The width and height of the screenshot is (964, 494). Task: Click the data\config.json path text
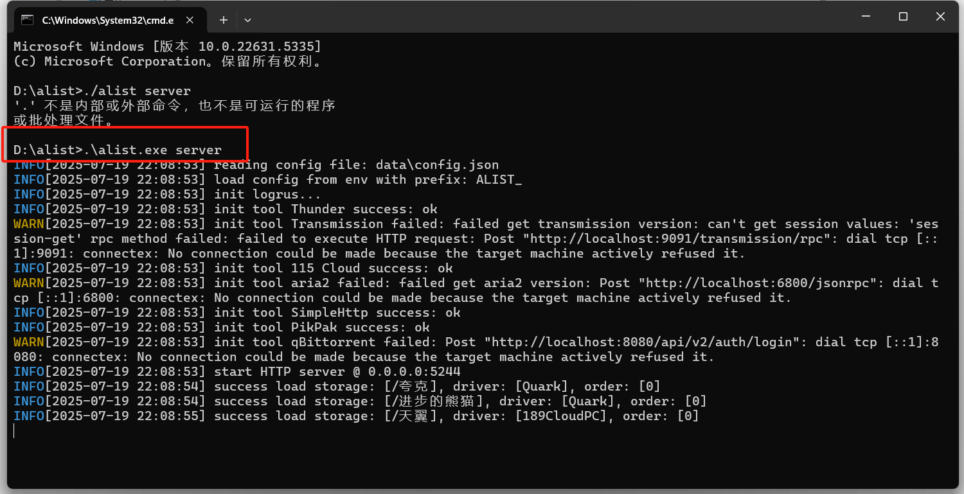click(437, 164)
